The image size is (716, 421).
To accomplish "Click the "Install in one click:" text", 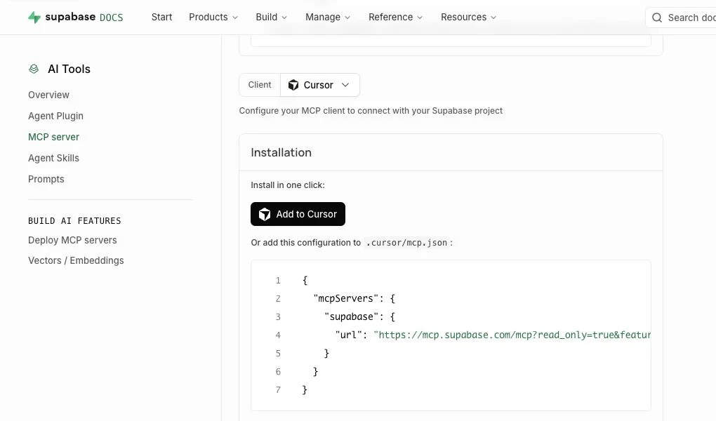I will coord(288,185).
